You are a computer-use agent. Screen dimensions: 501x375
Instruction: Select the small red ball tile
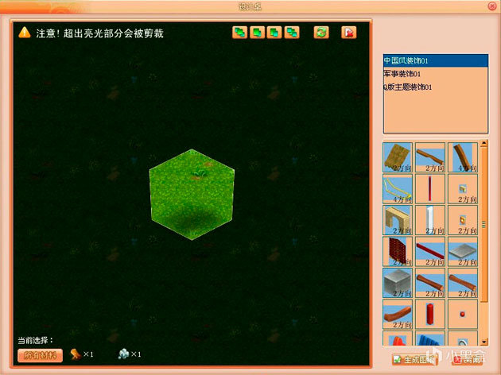pyautogui.click(x=463, y=314)
